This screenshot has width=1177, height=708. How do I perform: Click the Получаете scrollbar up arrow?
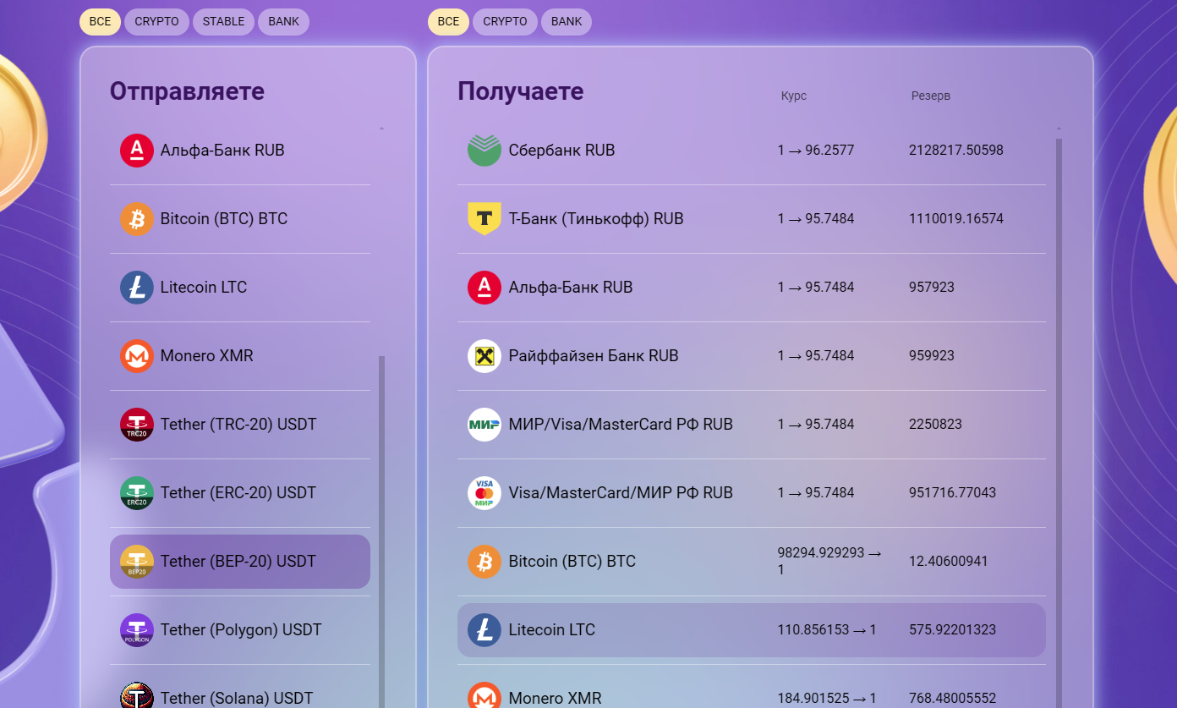click(1059, 129)
